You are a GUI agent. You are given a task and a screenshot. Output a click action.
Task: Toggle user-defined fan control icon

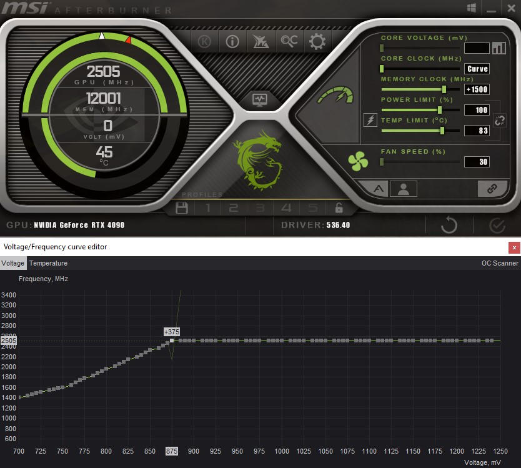pos(404,189)
